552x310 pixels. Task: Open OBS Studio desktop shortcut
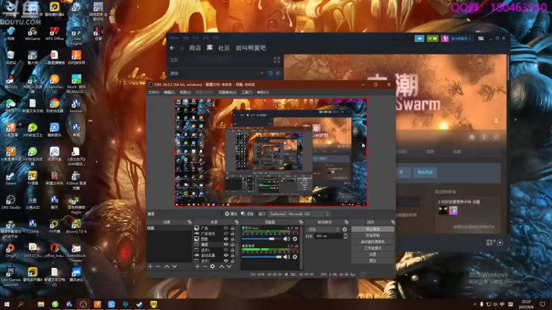click(10, 202)
